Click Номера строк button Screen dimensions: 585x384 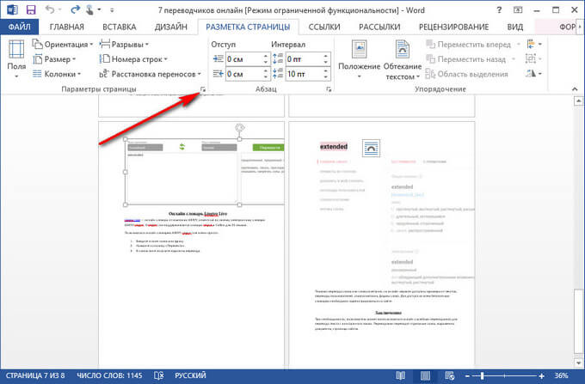click(x=138, y=59)
